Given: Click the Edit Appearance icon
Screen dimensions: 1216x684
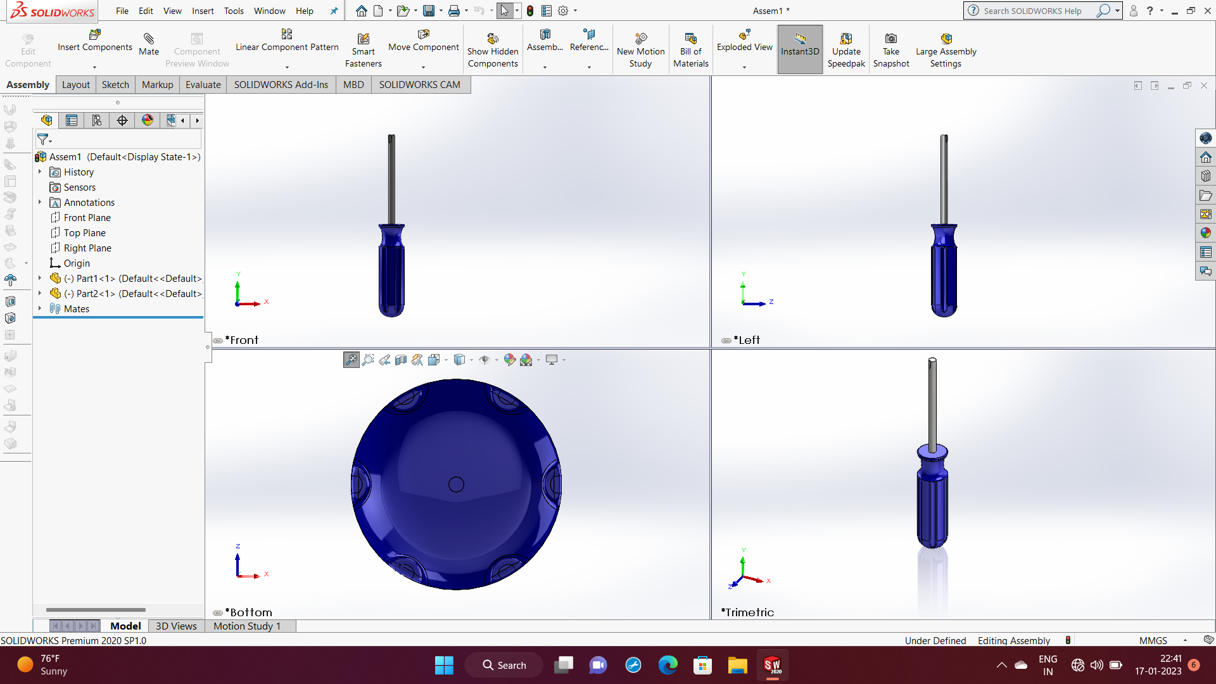Looking at the screenshot, I should [x=510, y=360].
